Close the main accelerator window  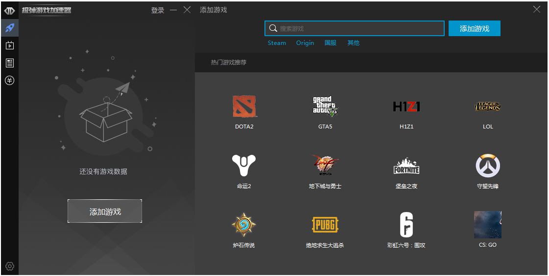coord(187,10)
